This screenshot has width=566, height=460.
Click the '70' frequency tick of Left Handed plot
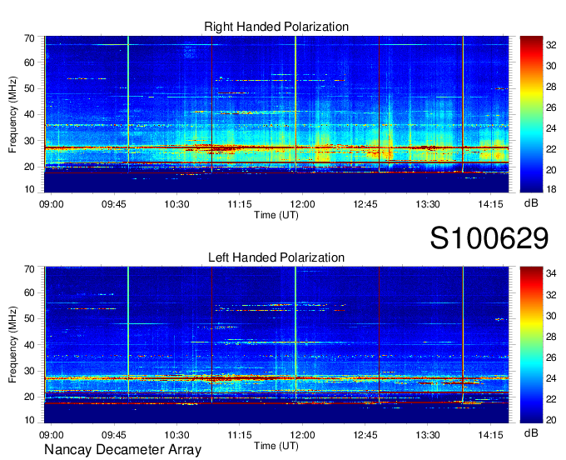(x=30, y=269)
